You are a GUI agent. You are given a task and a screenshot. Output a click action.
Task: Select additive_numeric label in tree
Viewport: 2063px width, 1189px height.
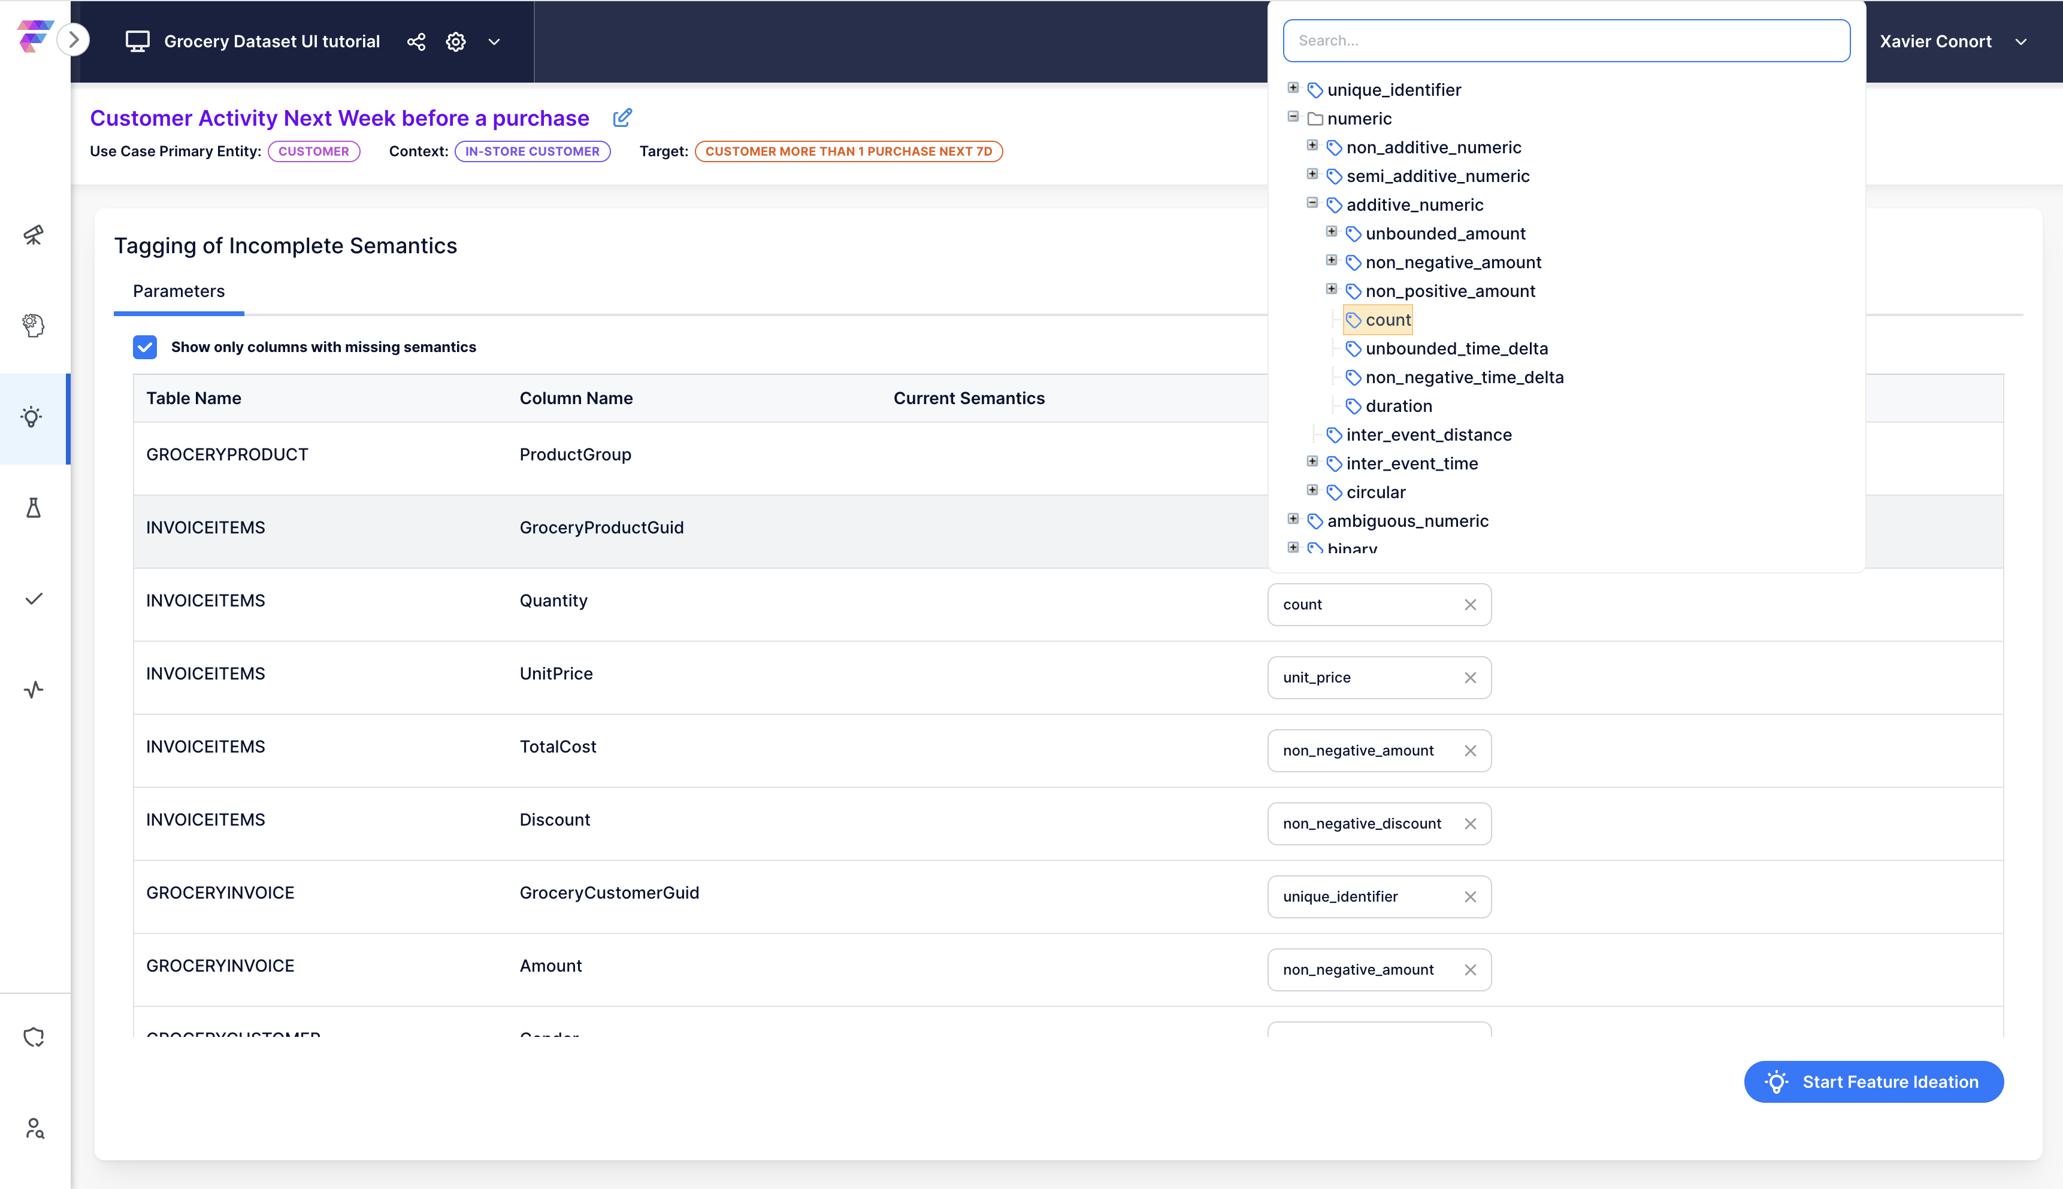click(1414, 205)
